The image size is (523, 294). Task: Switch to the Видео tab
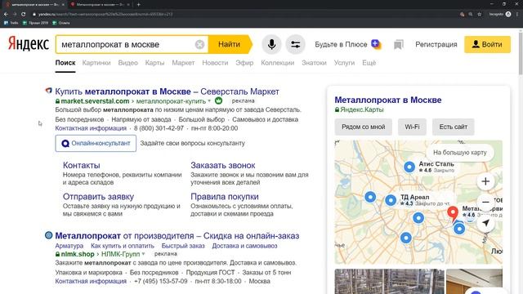(127, 63)
